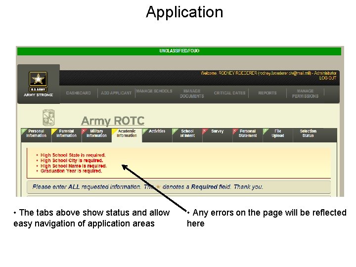Viewport: 356px width, 267px height.
Task: Open the Add Applicant page
Action: tap(116, 93)
